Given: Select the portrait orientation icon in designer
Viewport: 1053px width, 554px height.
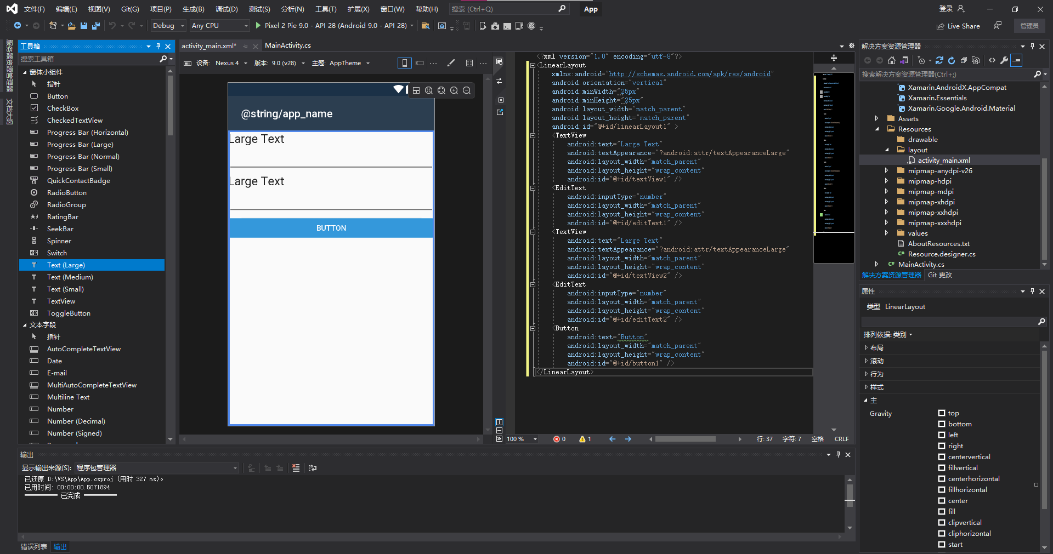Looking at the screenshot, I should (x=405, y=63).
